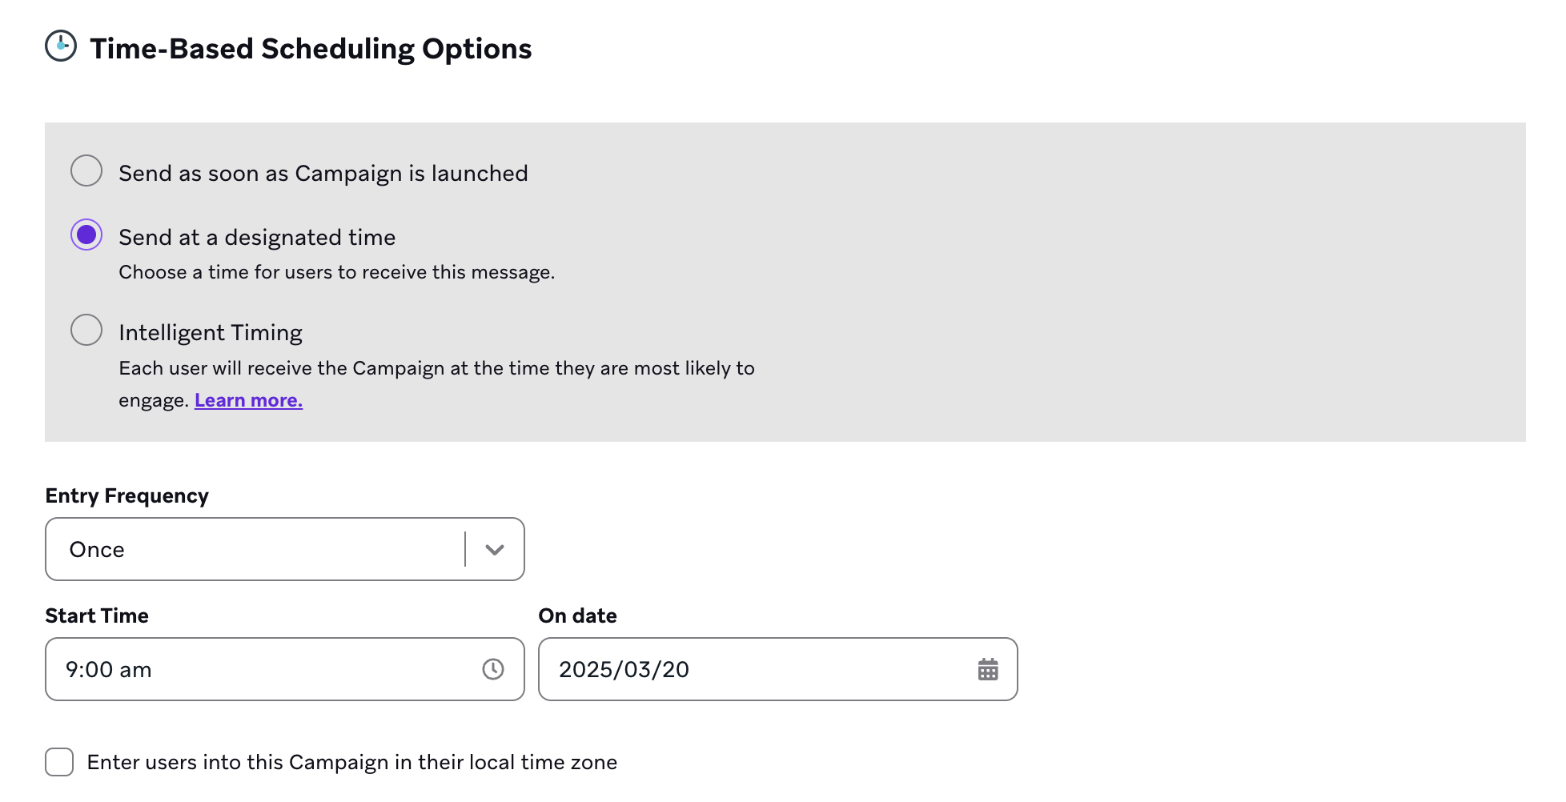The height and width of the screenshot is (802, 1566).
Task: Click the "Each user will receive the Campaign" description
Action: point(436,368)
